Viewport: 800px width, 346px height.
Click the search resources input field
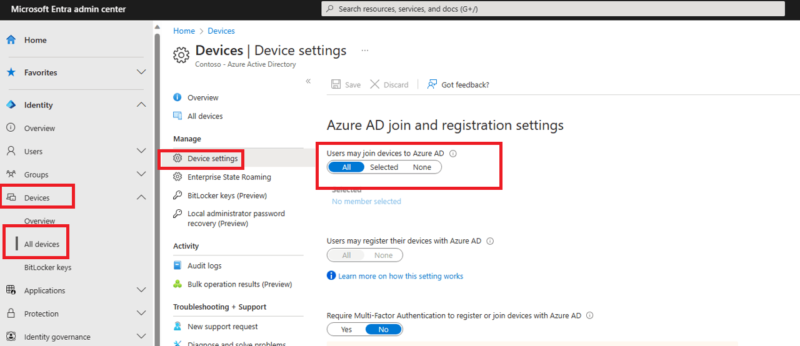[x=553, y=9]
